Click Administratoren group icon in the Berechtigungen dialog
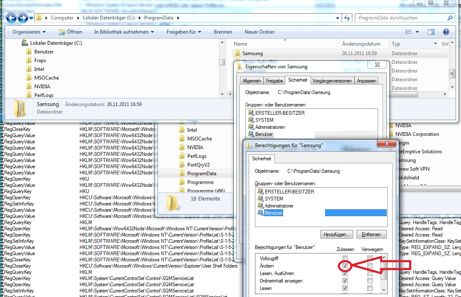 (260, 205)
